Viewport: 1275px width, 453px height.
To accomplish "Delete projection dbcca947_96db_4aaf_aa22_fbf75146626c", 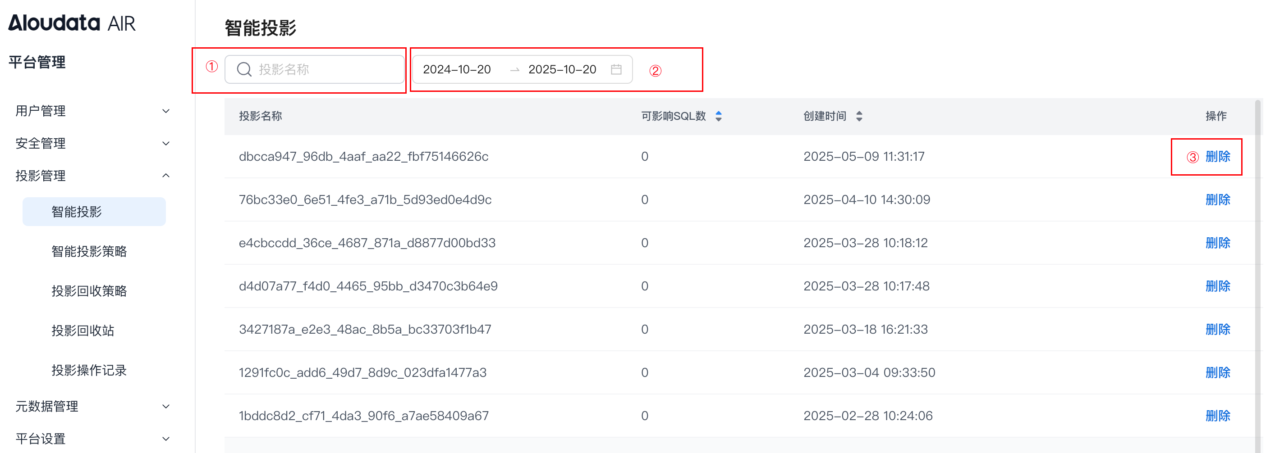I will 1217,157.
